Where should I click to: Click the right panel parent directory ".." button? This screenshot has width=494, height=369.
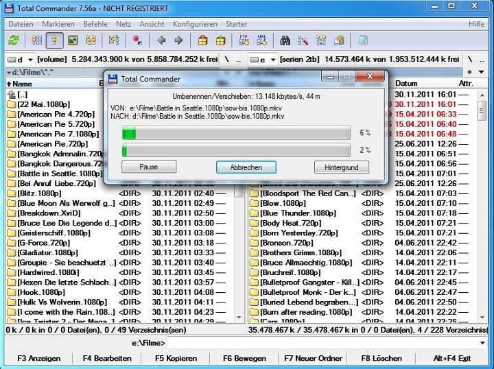[x=482, y=60]
